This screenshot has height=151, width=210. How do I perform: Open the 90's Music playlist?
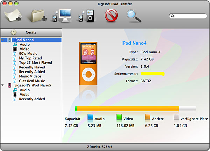point(28,53)
